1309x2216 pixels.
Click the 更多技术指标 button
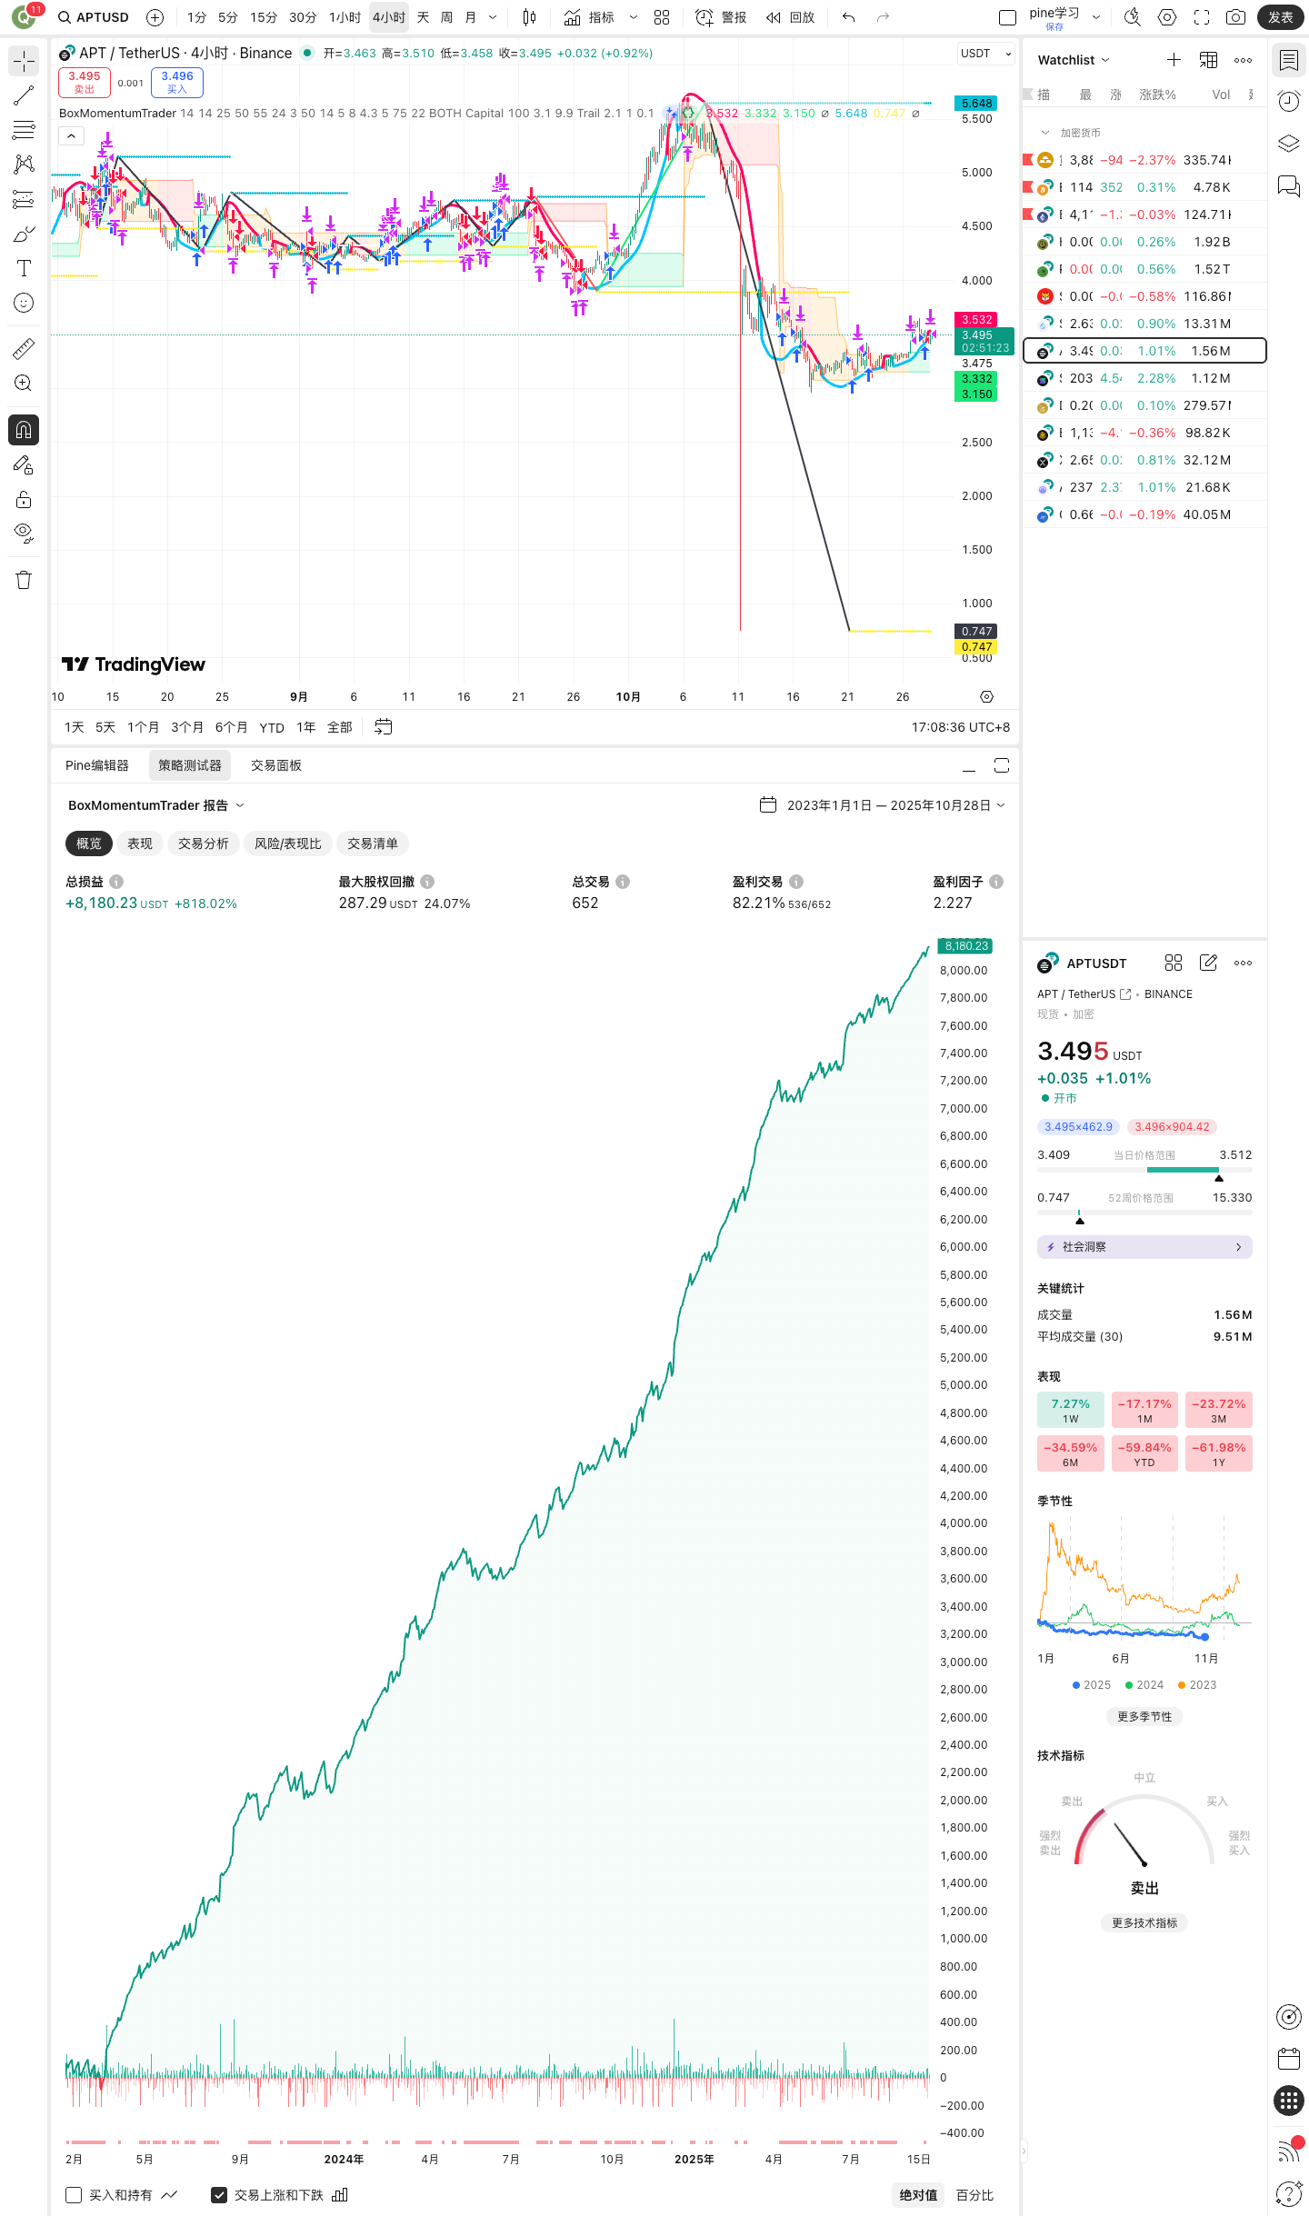[x=1144, y=1922]
